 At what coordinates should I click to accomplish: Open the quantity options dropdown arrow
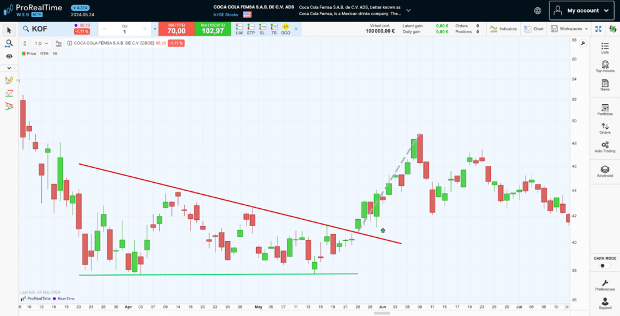[154, 29]
